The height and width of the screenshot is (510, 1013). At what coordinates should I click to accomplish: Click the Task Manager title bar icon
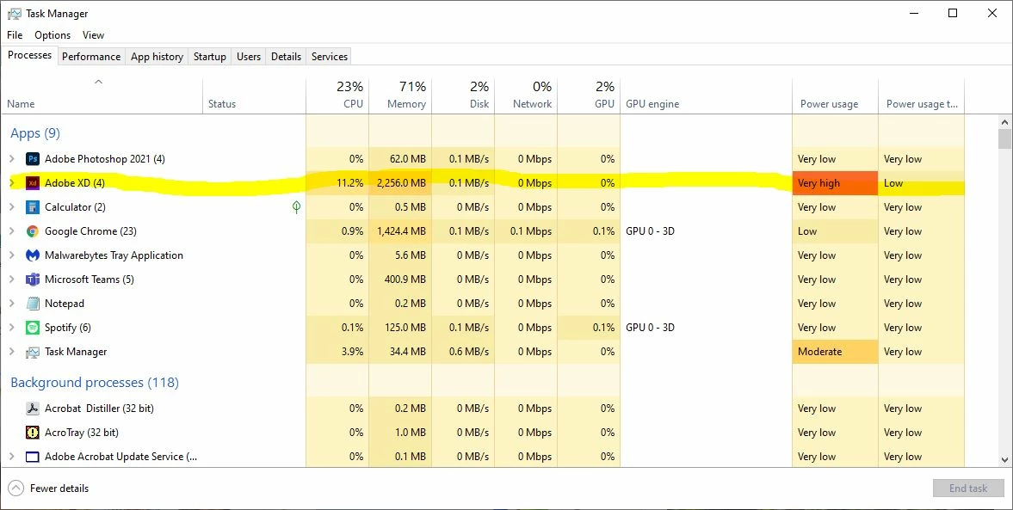point(15,14)
